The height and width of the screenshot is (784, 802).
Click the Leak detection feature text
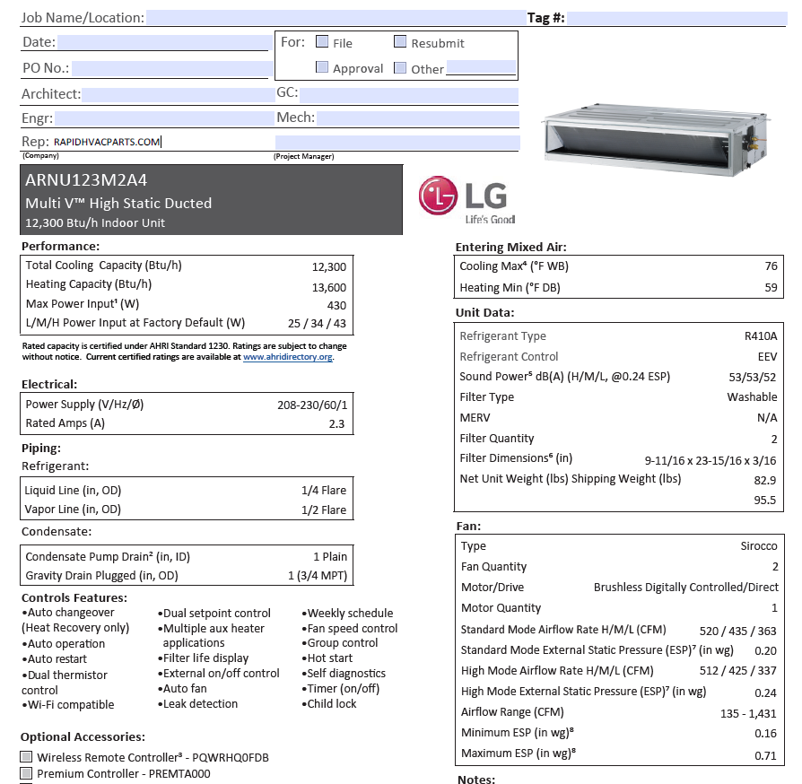click(x=198, y=703)
